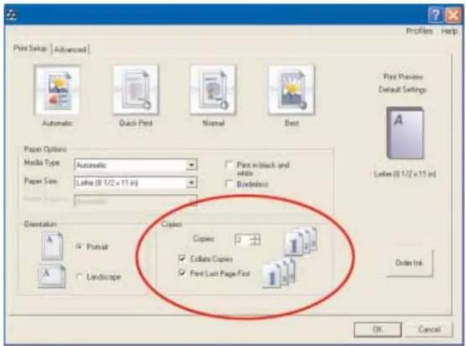The width and height of the screenshot is (466, 346).
Task: Pick the Normal print quality icon
Action: click(213, 89)
